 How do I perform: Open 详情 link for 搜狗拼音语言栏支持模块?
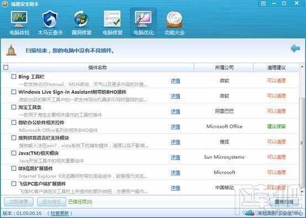click(175, 142)
